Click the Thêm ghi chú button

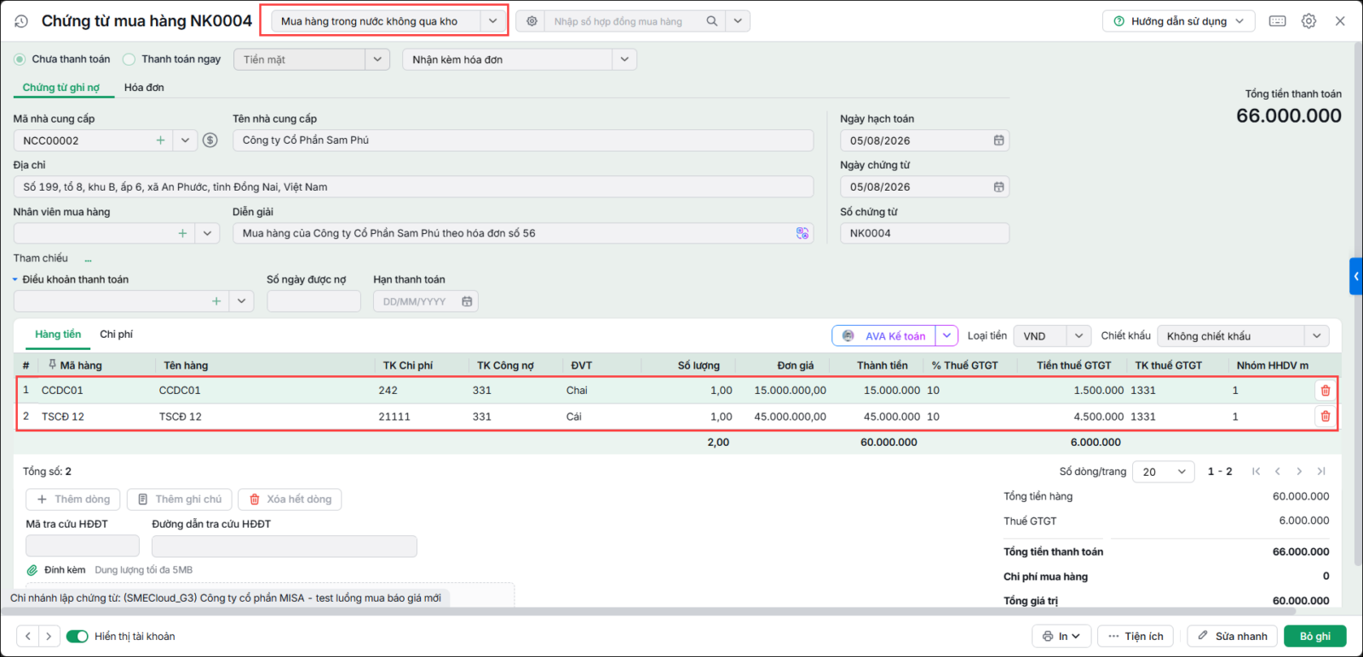tap(180, 500)
